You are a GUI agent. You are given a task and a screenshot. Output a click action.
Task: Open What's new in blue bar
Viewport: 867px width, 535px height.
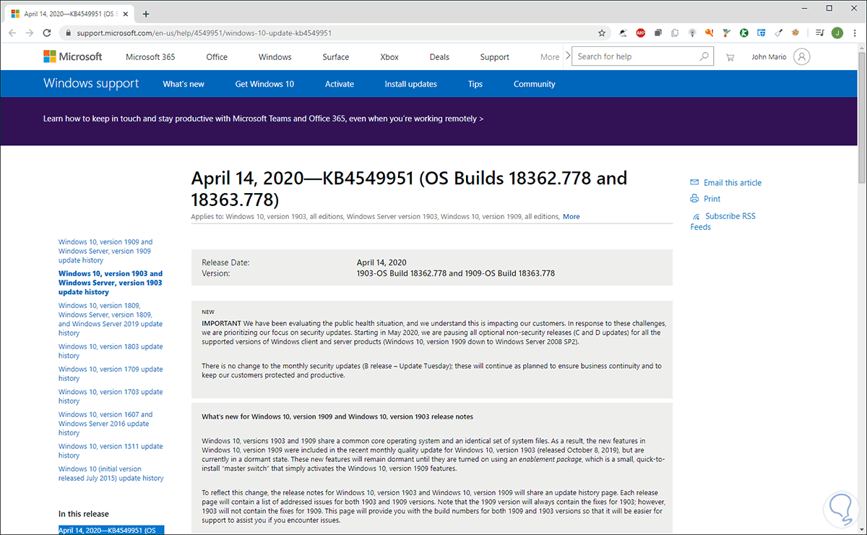click(x=184, y=84)
